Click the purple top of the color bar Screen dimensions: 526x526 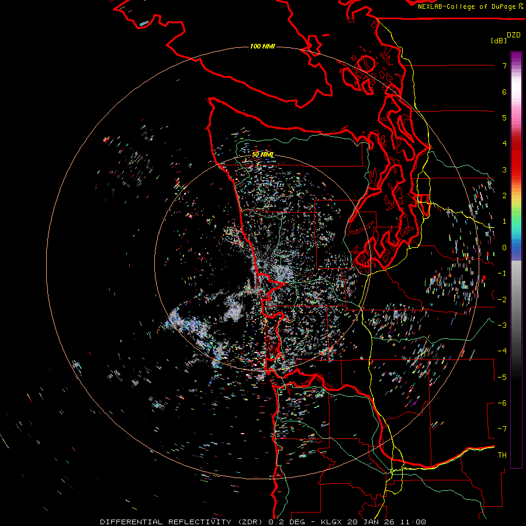point(516,58)
